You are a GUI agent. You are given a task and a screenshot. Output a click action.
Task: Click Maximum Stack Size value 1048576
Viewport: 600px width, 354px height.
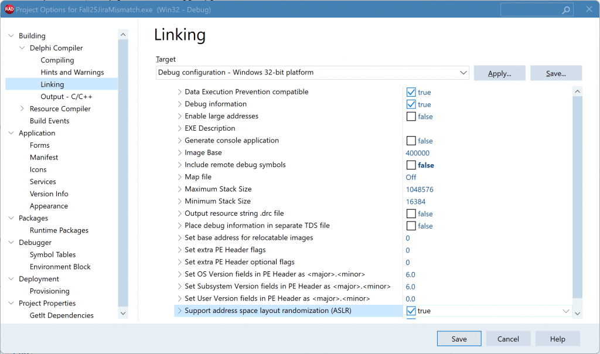(420, 189)
